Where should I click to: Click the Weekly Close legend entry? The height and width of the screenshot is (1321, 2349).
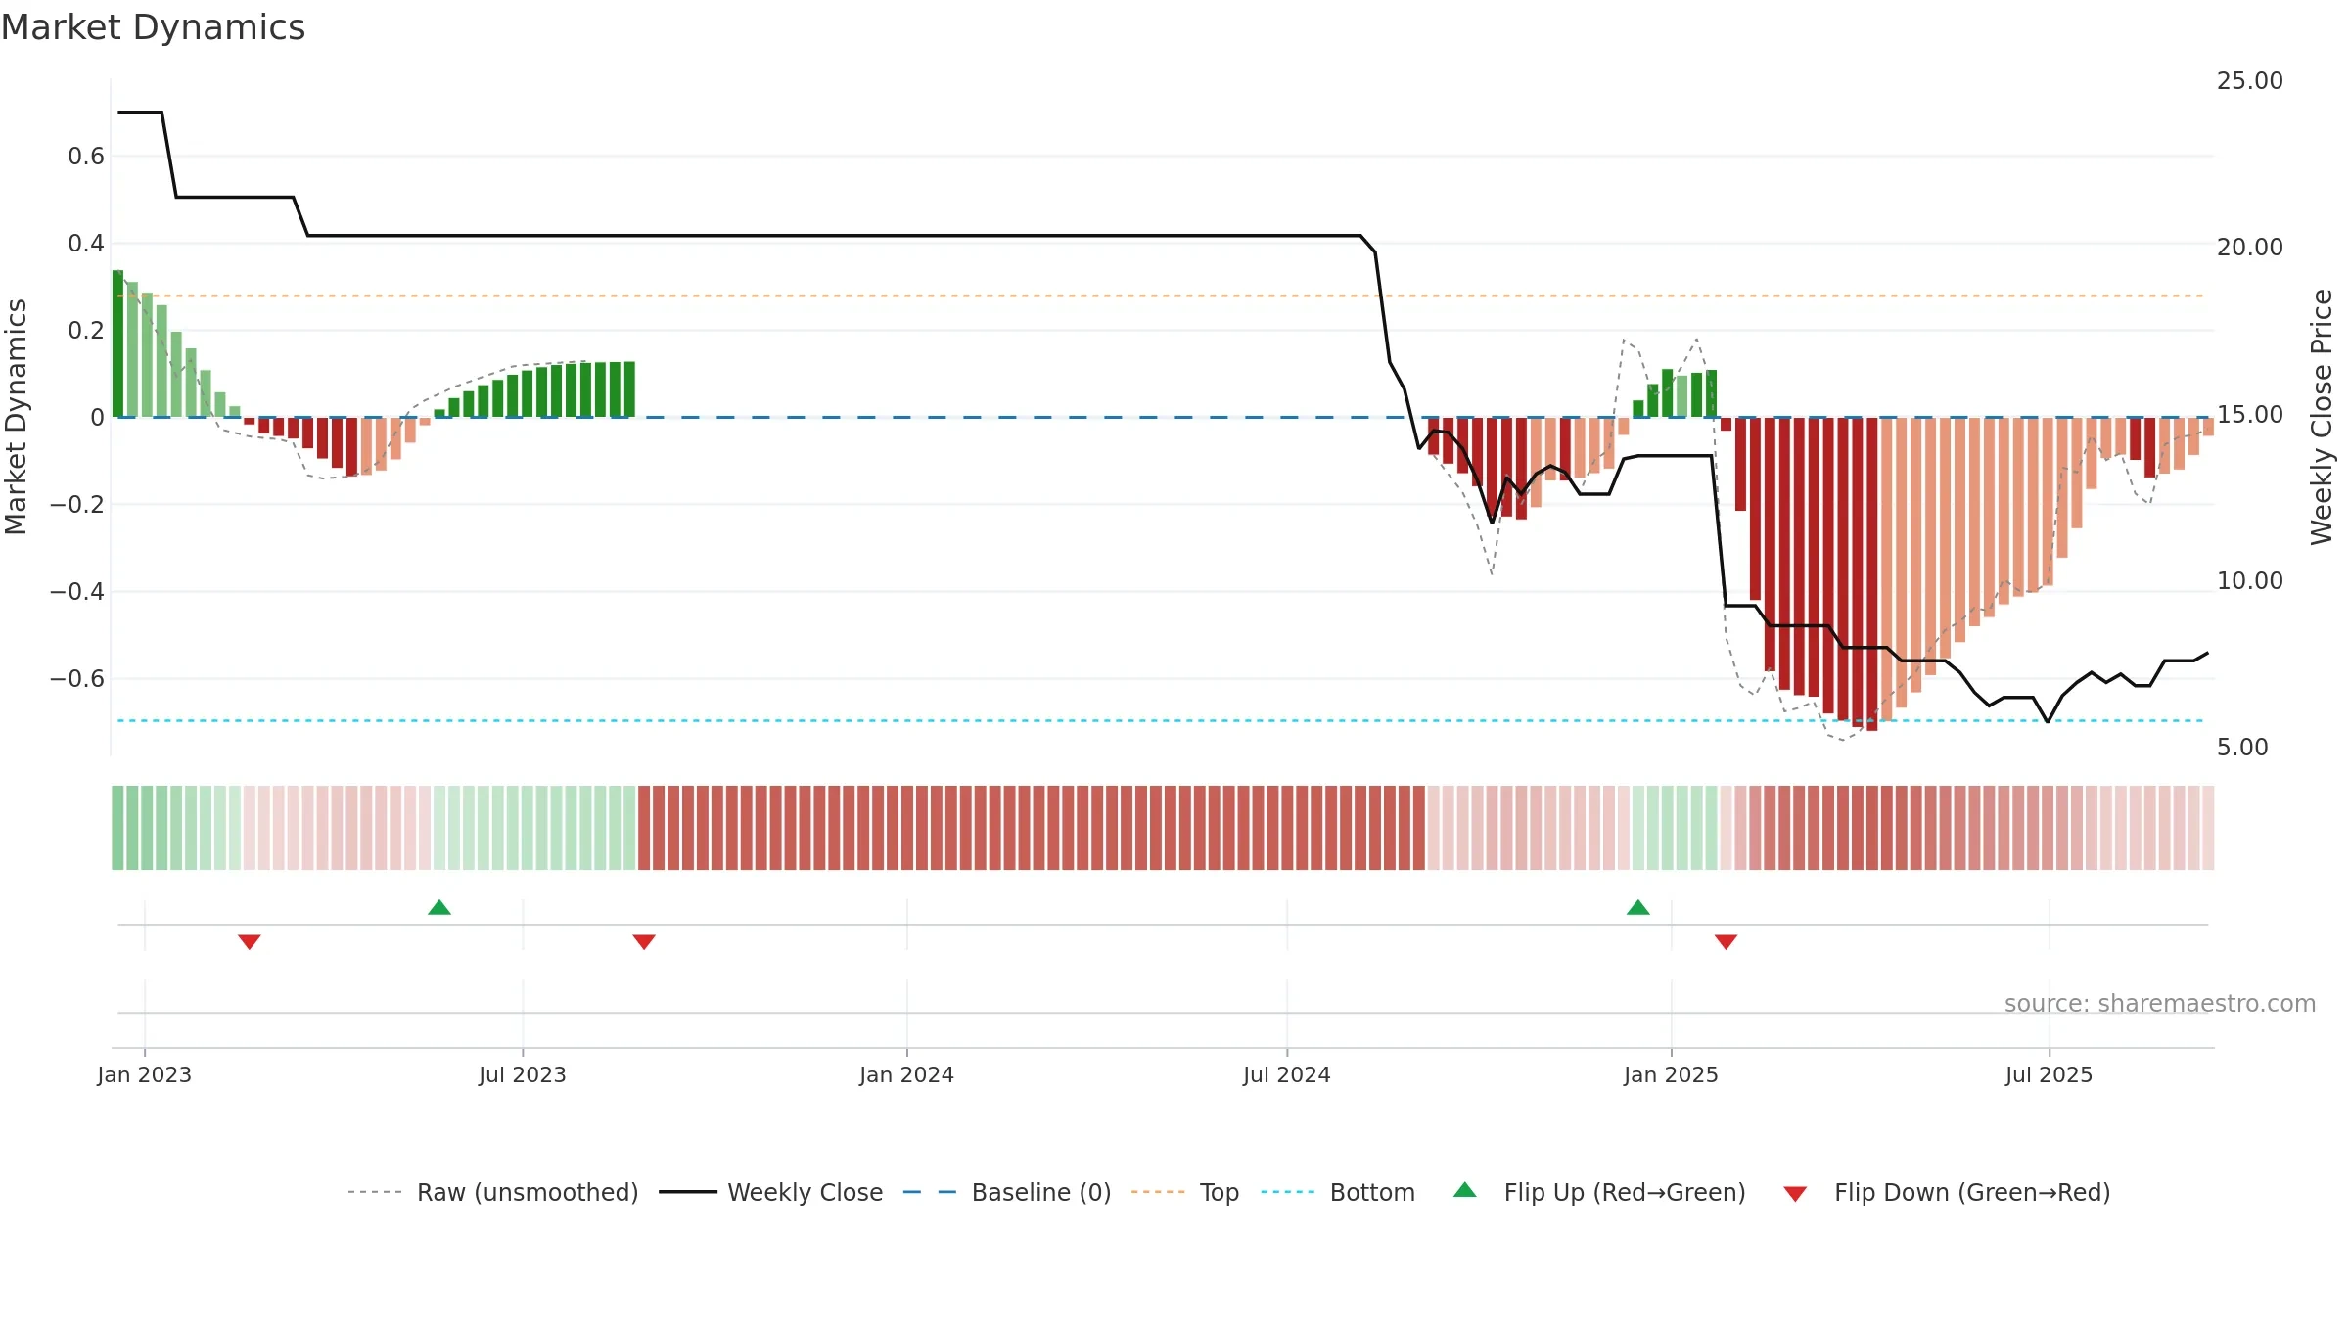point(771,1192)
